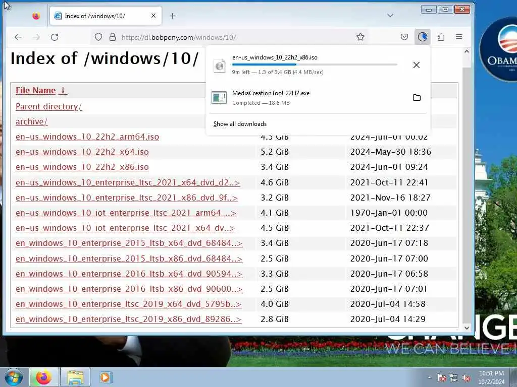Viewport: 517px width, 387px height.
Task: Click the iot_enterprise_ltsc_2021_arm64 link
Action: pos(126,213)
